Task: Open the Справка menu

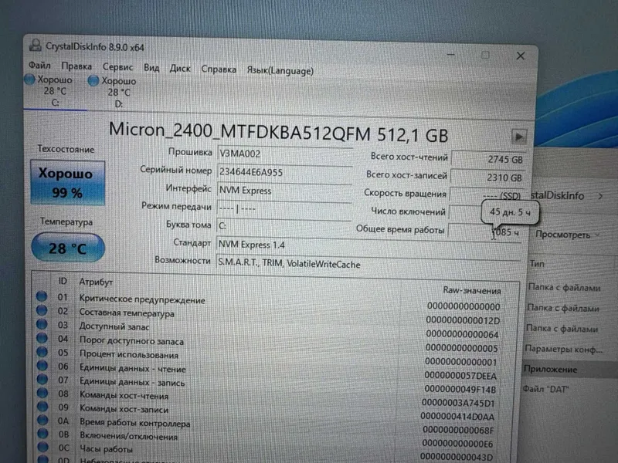Action: 219,69
